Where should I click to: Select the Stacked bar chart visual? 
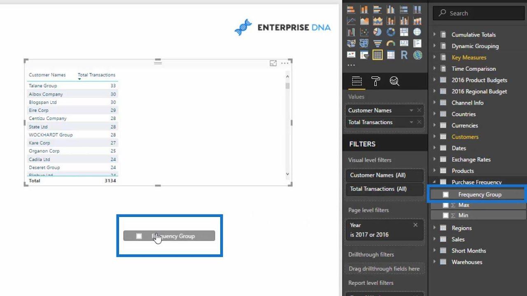351,9
